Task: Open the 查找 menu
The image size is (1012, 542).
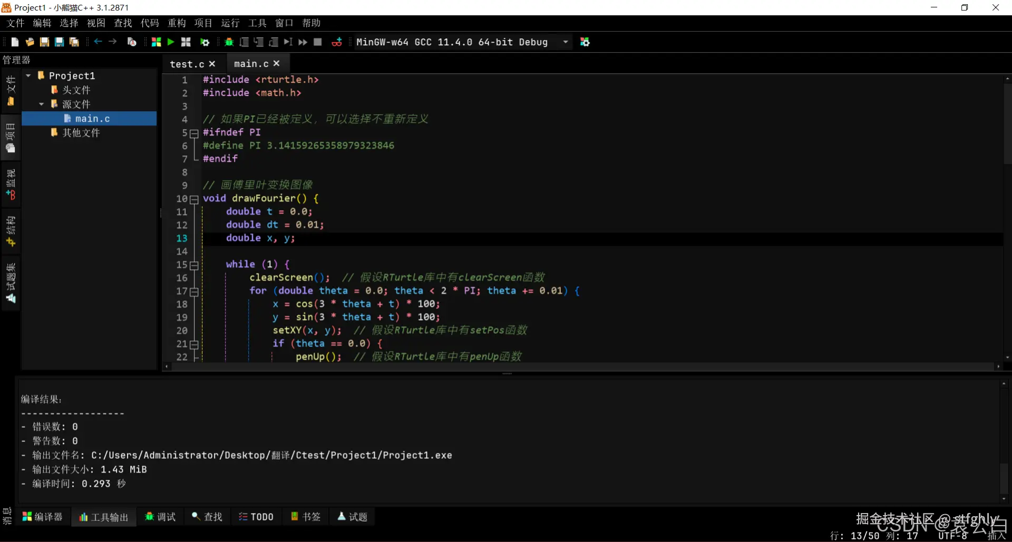Action: click(123, 23)
